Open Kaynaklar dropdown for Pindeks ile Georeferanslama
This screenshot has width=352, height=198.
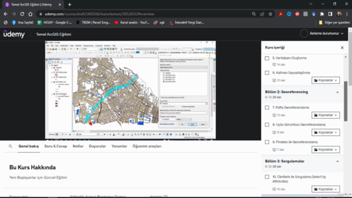[x=326, y=150]
